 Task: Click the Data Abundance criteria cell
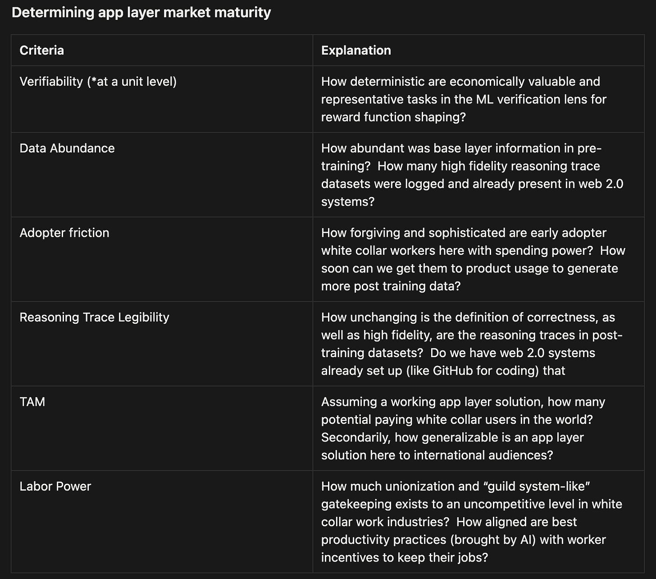coord(162,175)
